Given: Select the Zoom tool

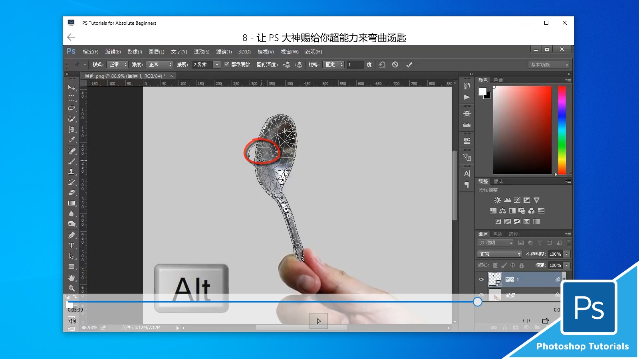Looking at the screenshot, I should coord(71,288).
